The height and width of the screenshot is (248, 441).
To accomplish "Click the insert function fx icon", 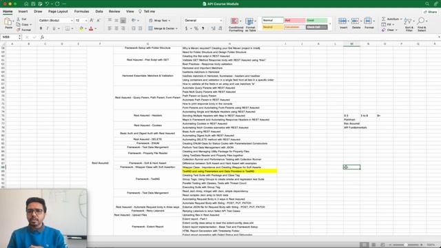I will 42,37.
